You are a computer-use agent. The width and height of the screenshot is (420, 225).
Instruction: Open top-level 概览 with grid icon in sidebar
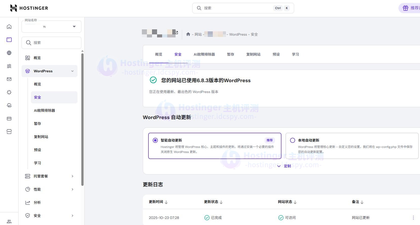49,58
